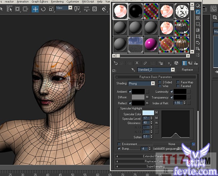Click the Specular Color swatch
Screen dimensions: 218x176
pos(148,113)
